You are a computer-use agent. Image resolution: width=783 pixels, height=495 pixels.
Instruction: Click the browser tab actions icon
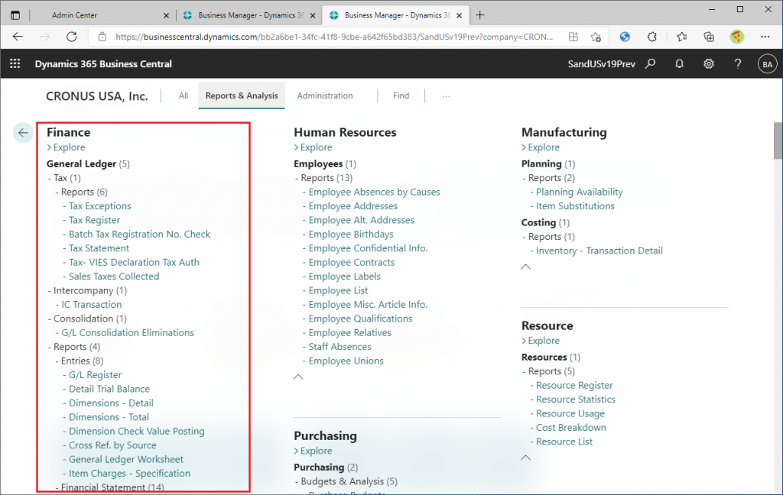coord(15,15)
